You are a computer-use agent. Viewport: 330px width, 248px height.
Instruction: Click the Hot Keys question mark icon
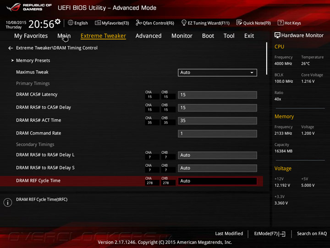pos(280,23)
